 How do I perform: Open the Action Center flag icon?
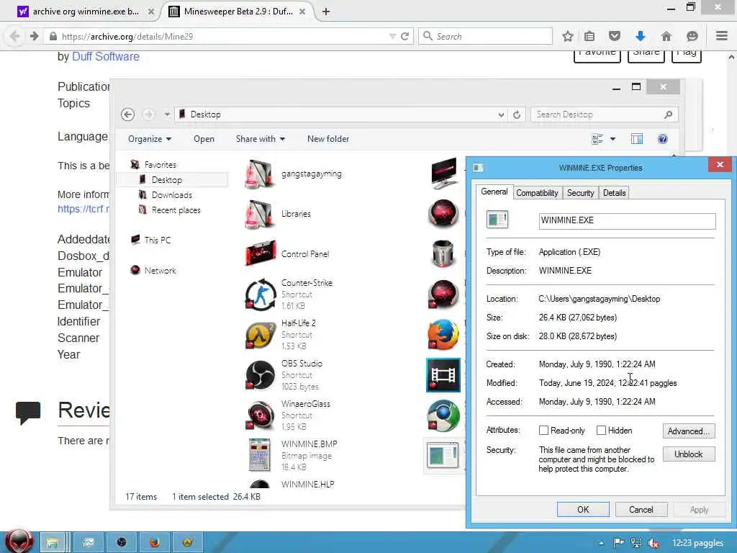(618, 543)
